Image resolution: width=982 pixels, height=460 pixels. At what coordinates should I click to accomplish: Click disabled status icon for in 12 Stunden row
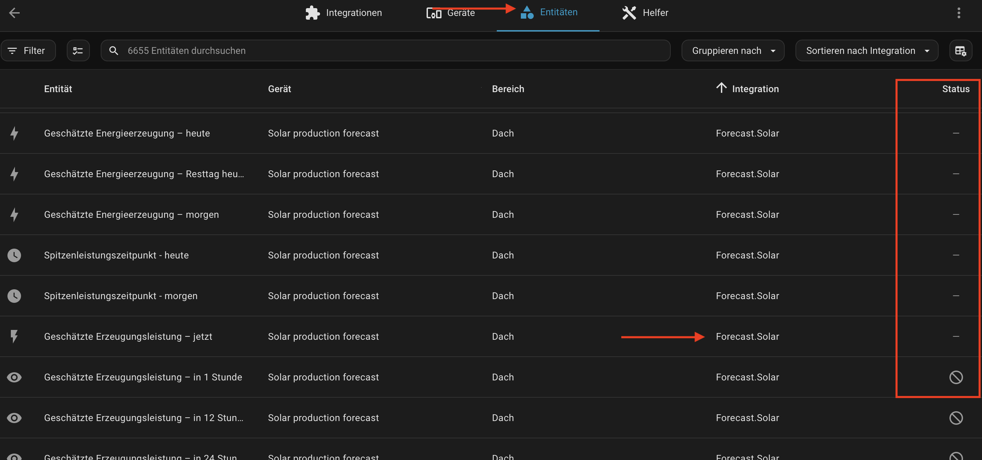point(956,418)
